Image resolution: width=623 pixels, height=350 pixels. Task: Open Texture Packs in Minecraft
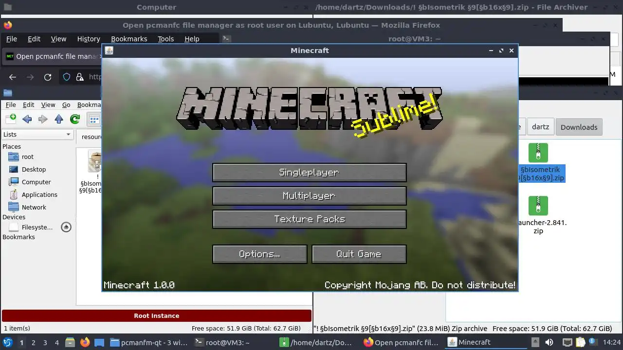coord(309,219)
